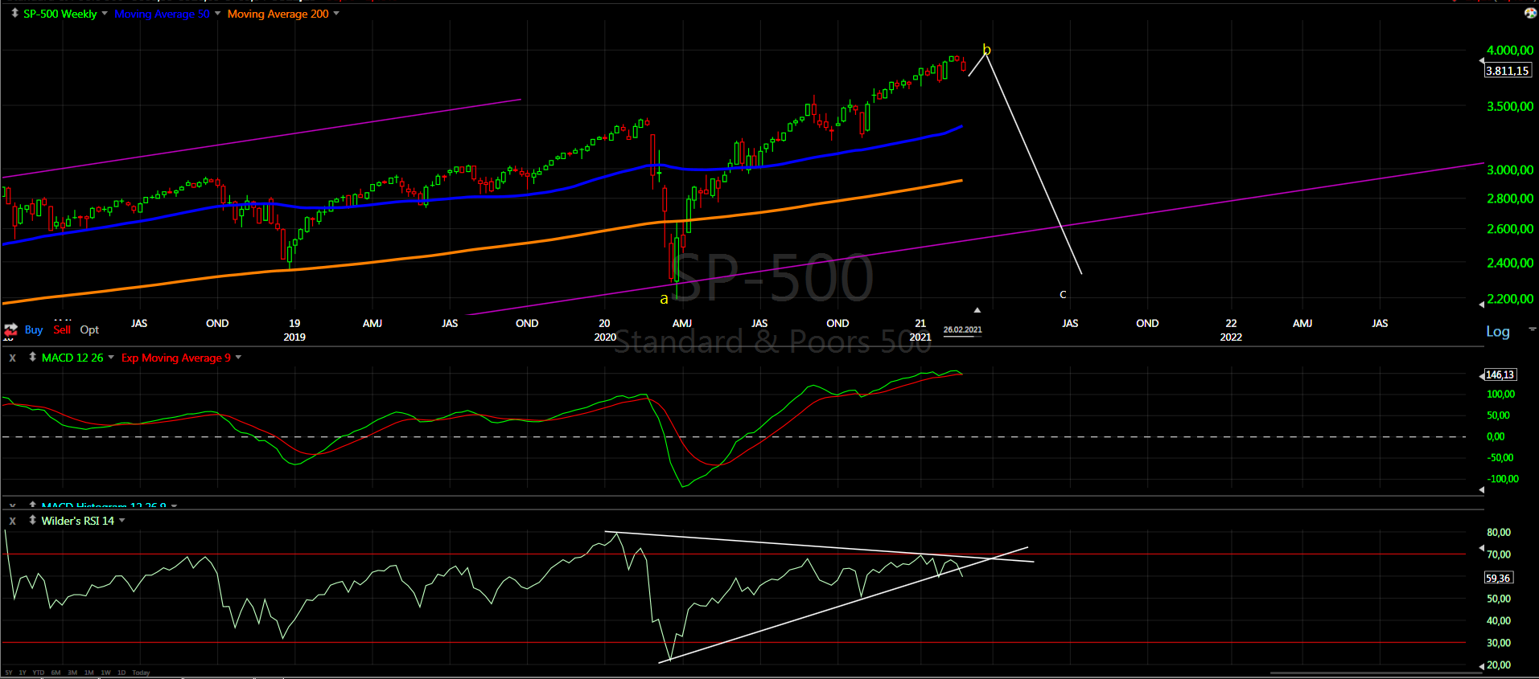The height and width of the screenshot is (679, 1539).
Task: Click the move arrows of MACD panel
Action: tap(32, 357)
